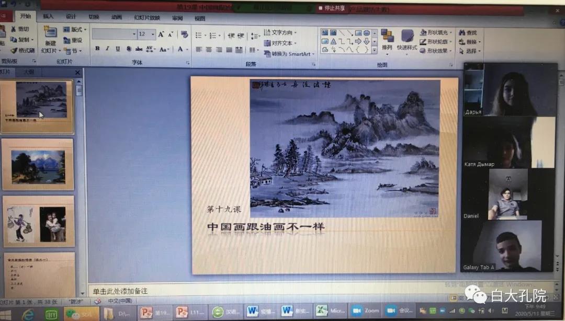Image resolution: width=565 pixels, height=321 pixels.
Task: Open Internet Explorer from the taskbar
Action: 28,315
